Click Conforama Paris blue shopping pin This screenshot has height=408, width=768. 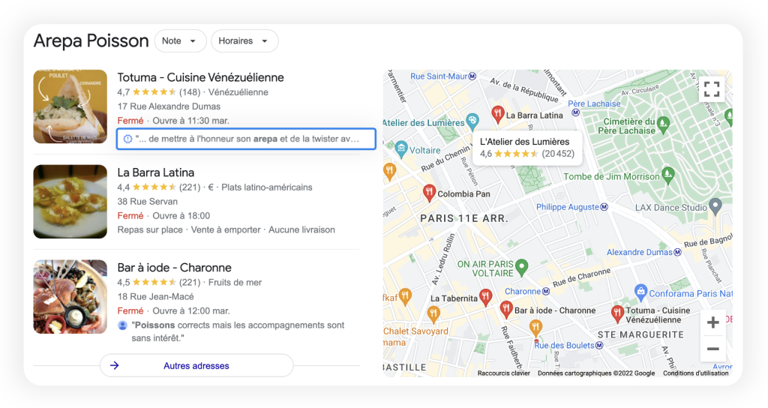pyautogui.click(x=640, y=292)
